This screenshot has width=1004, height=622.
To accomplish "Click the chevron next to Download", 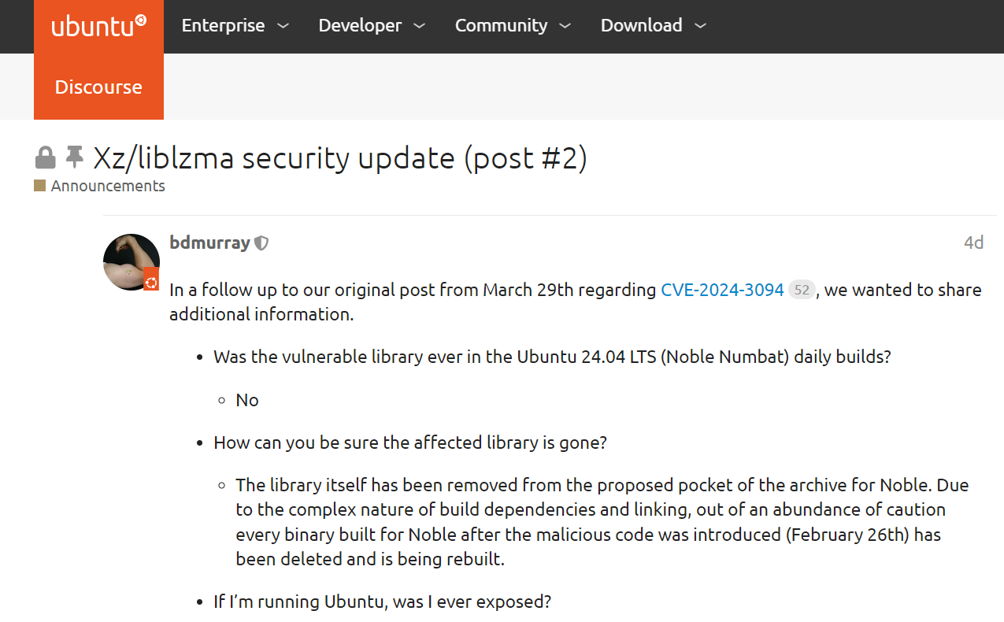I will point(700,26).
